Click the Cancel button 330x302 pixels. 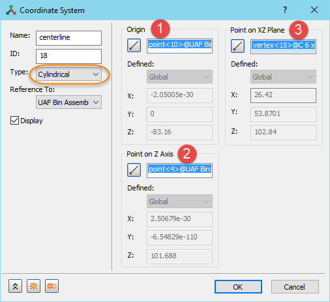pyautogui.click(x=295, y=287)
